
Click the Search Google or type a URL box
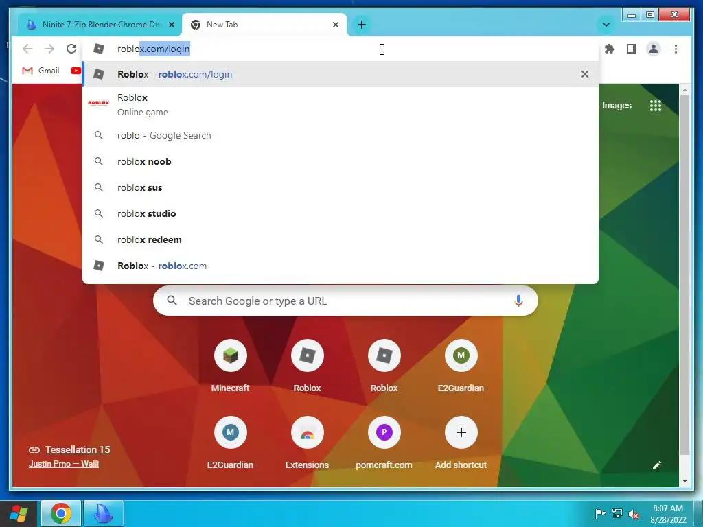(345, 301)
